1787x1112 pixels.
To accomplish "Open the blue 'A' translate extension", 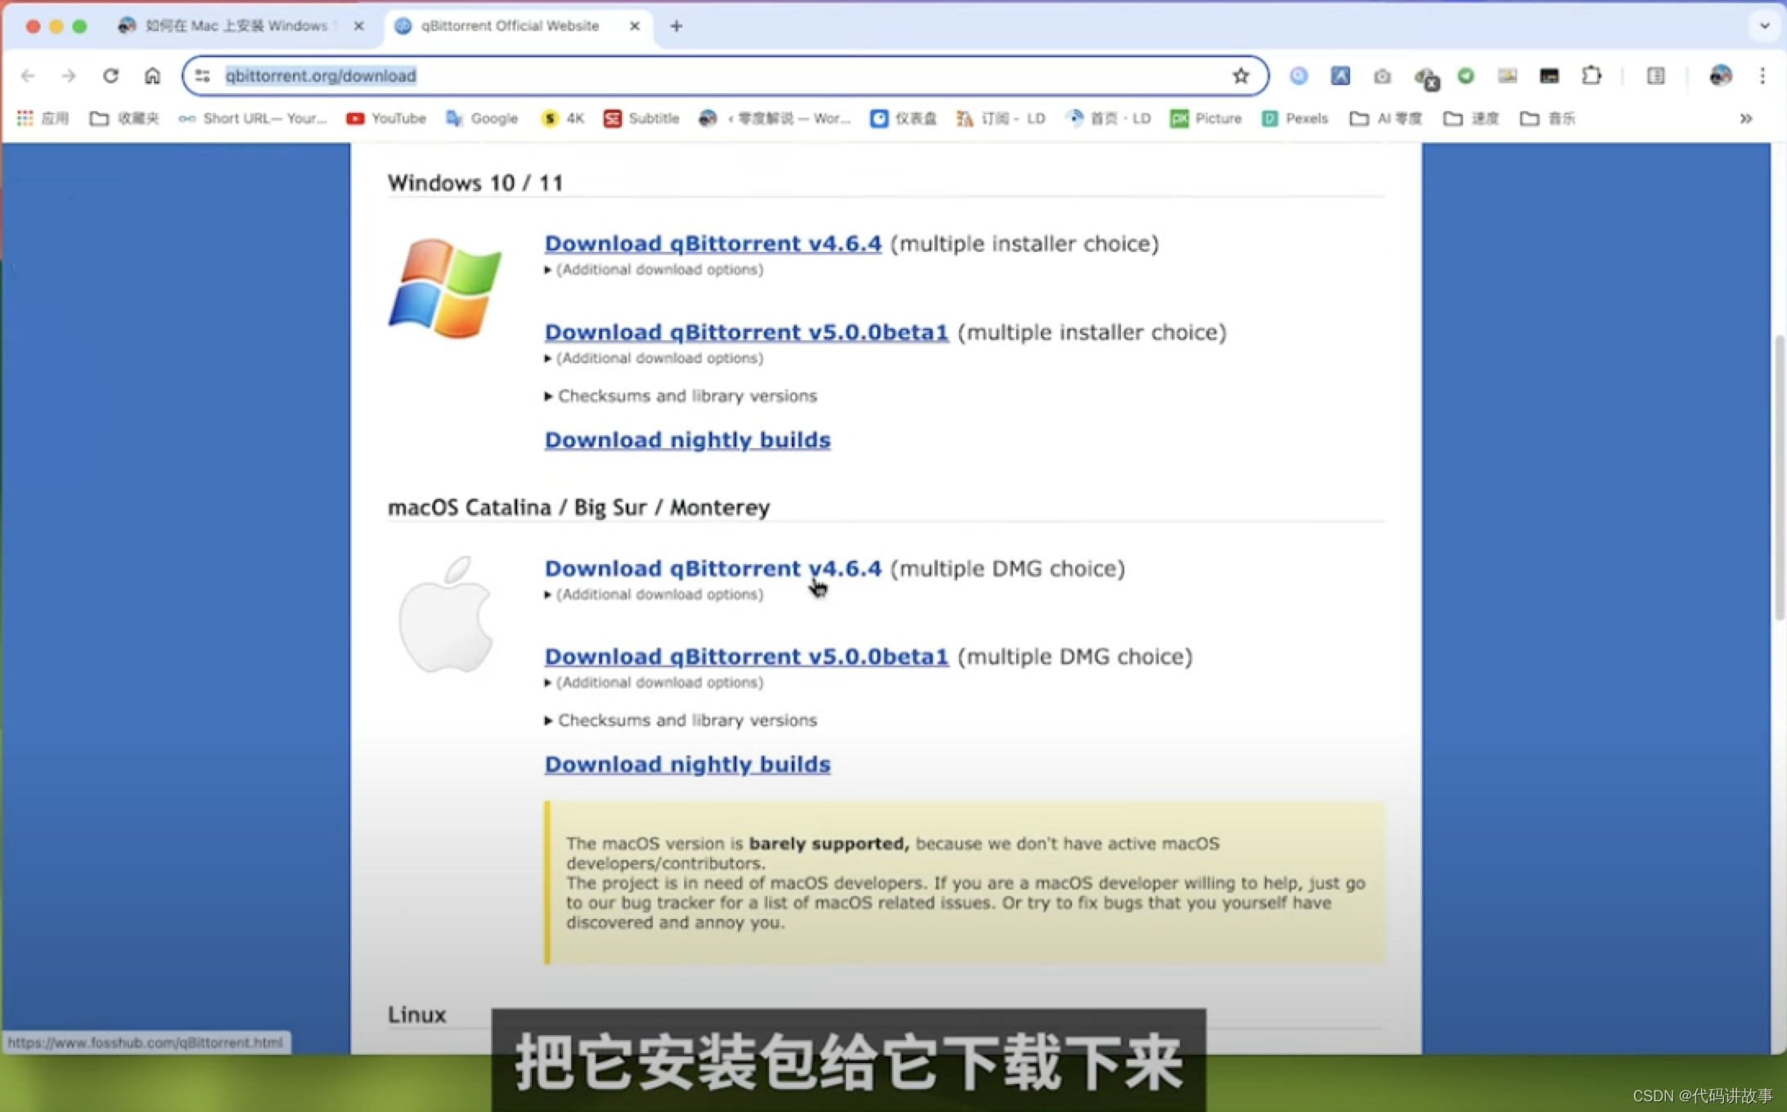I will click(1340, 76).
